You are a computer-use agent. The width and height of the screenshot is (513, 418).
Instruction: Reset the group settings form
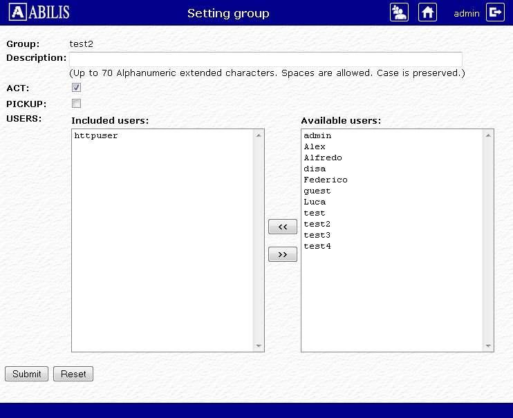73,374
